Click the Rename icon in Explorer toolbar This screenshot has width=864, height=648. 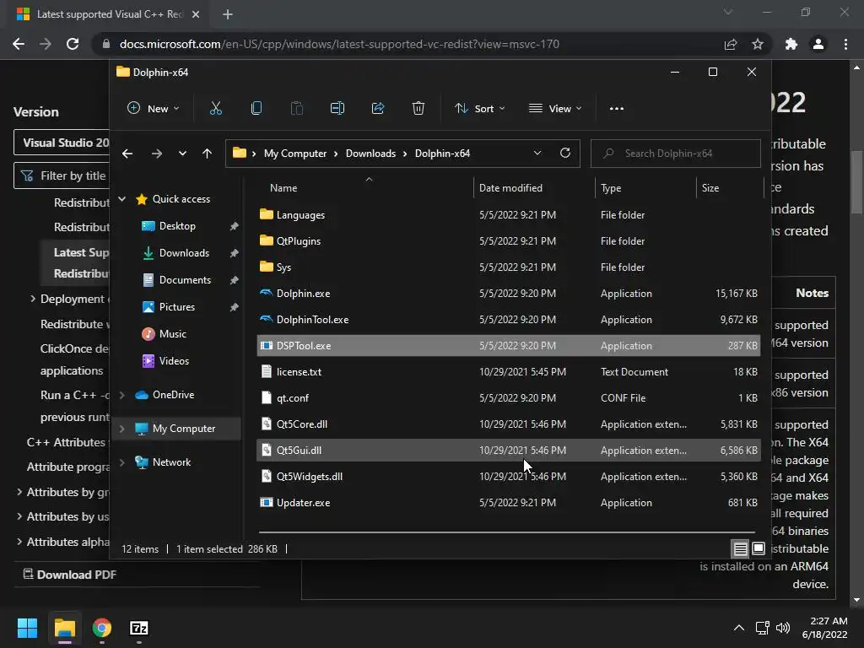click(x=337, y=109)
